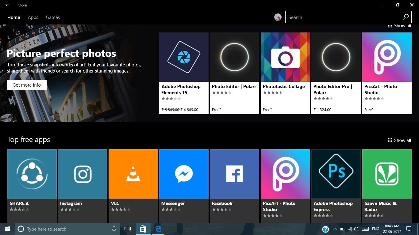
Task: Open the Adobe Photoshop Express icon
Action: coord(336,174)
